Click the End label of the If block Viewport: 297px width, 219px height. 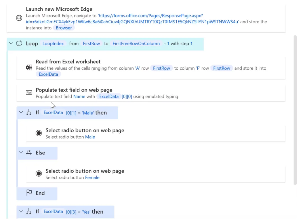pos(40,193)
